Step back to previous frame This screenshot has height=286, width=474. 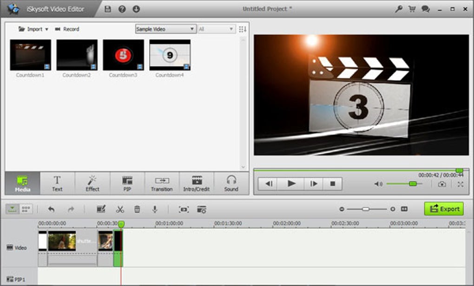(269, 184)
